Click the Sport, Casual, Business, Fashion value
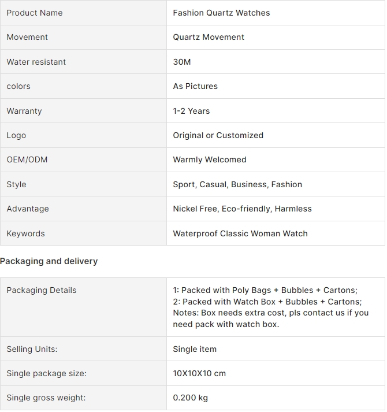Screen dimensions: 387x412 click(238, 185)
